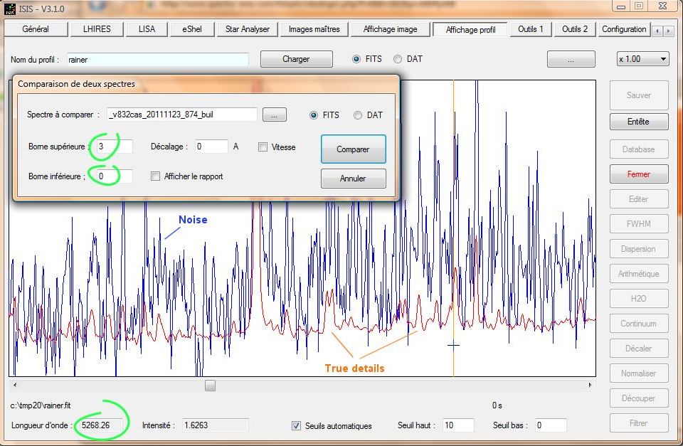The width and height of the screenshot is (683, 446).
Task: Toggle Seuils automatiques checkbox
Action: 297,426
